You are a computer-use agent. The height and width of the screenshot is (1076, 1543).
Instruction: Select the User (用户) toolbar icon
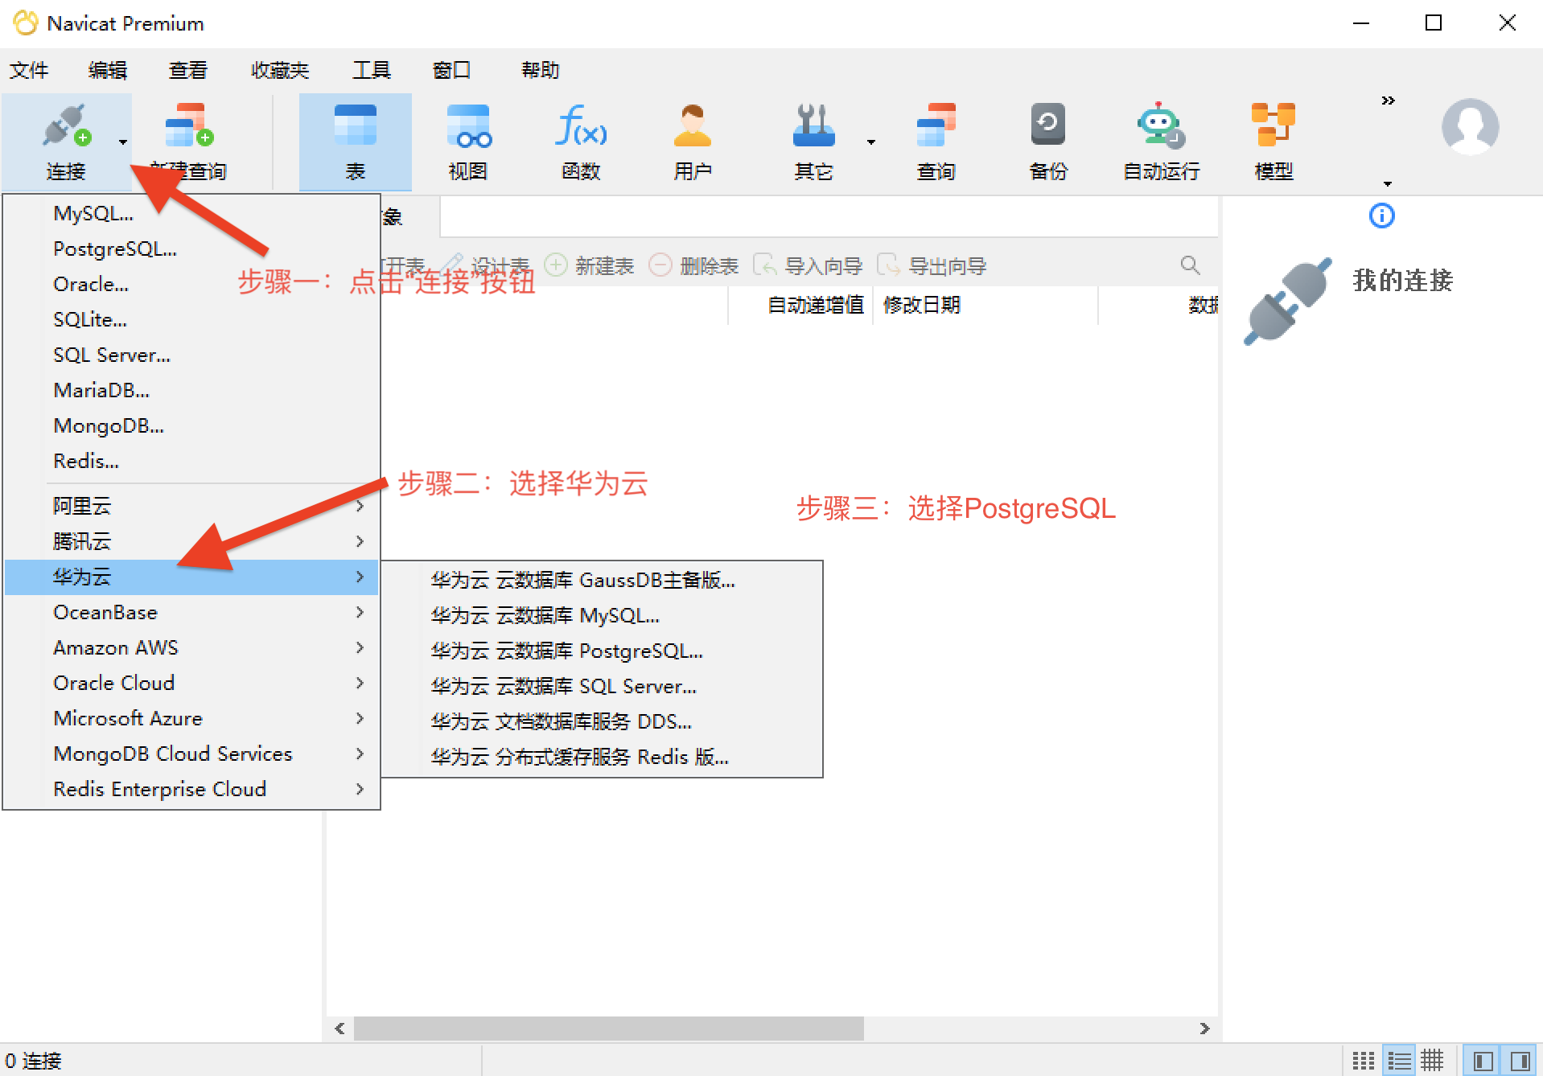click(x=693, y=125)
